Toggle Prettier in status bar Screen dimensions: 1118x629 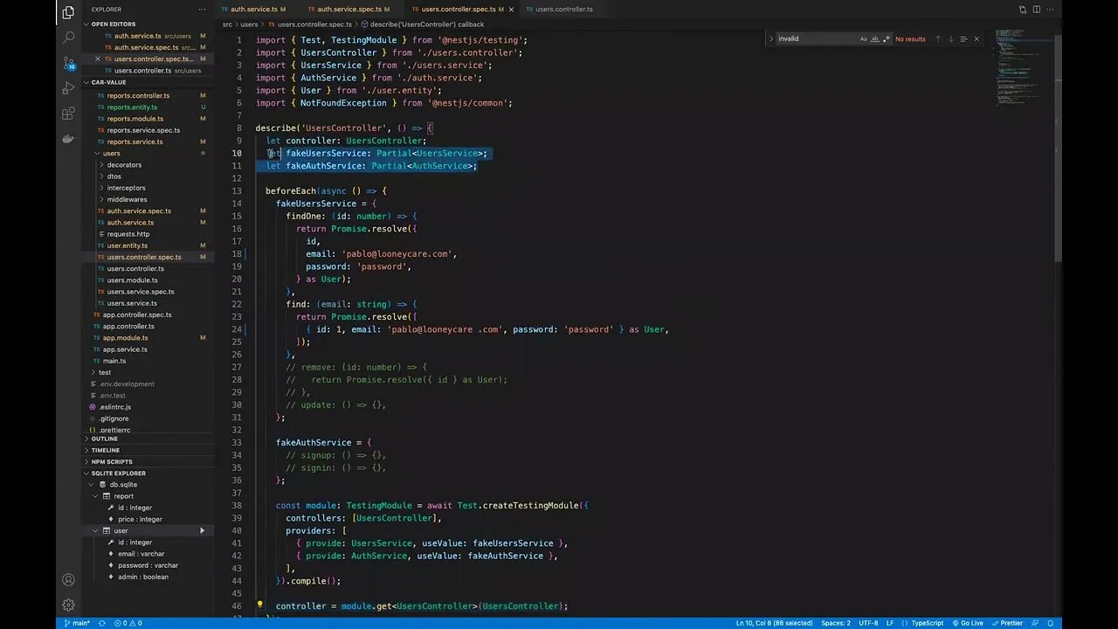[1007, 623]
